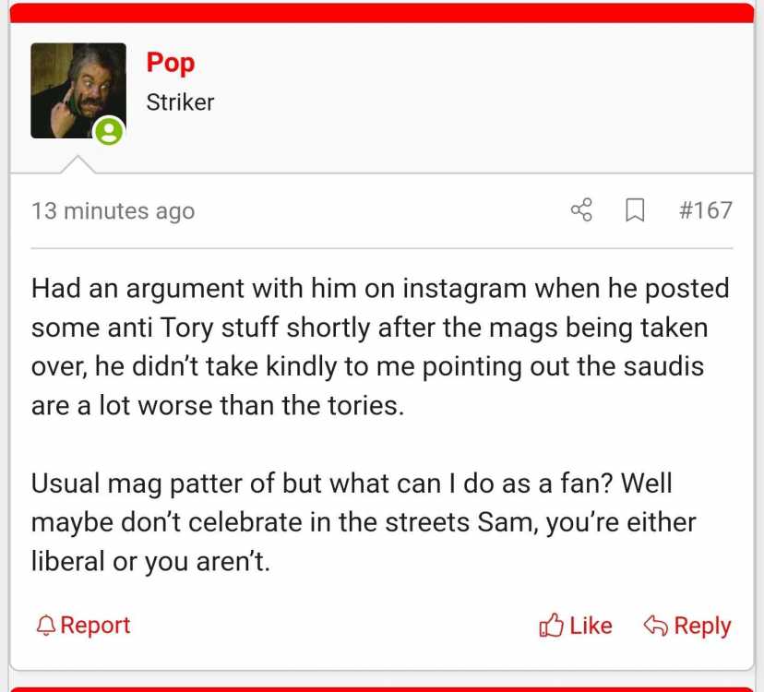Click the paragraph starting 'Had an argument'
764x692 pixels.
pyautogui.click(x=380, y=347)
